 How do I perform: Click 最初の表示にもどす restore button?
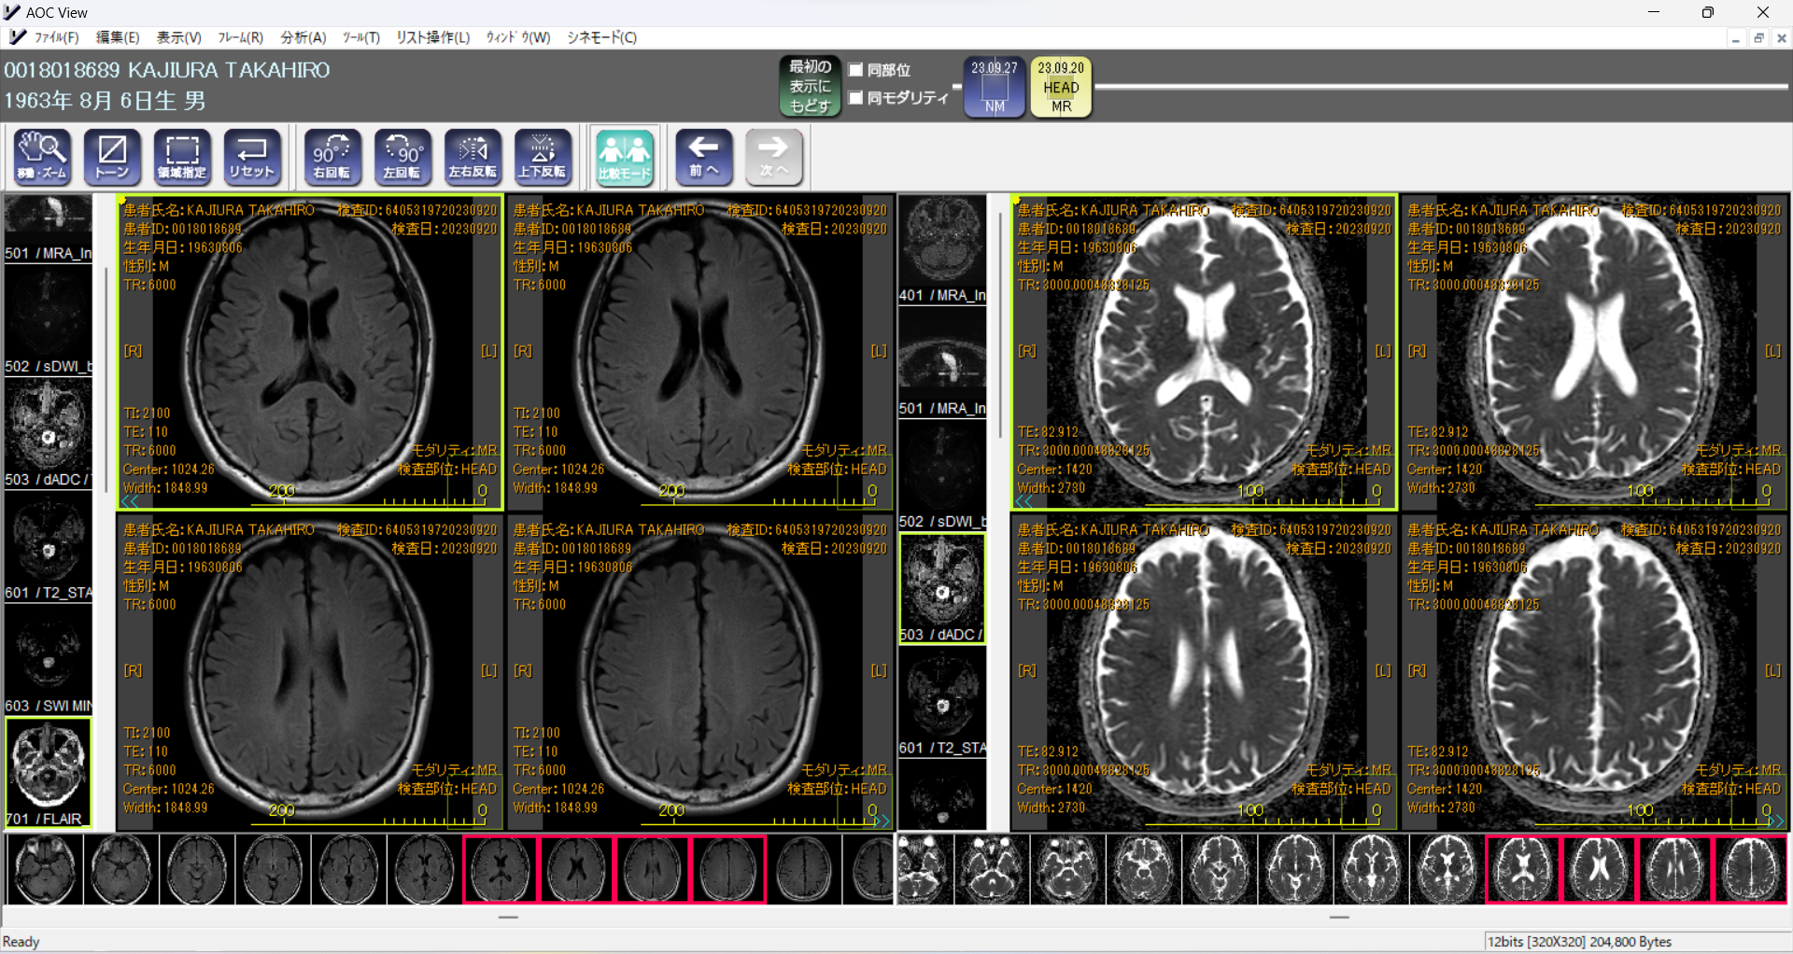point(810,86)
